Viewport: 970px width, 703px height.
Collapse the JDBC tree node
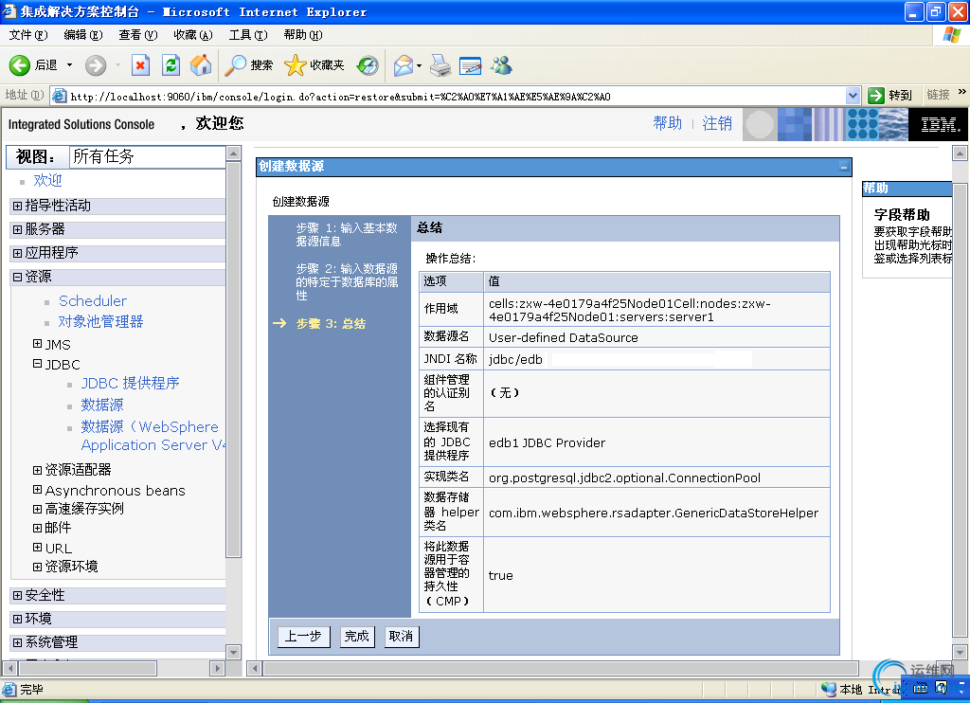click(x=37, y=364)
